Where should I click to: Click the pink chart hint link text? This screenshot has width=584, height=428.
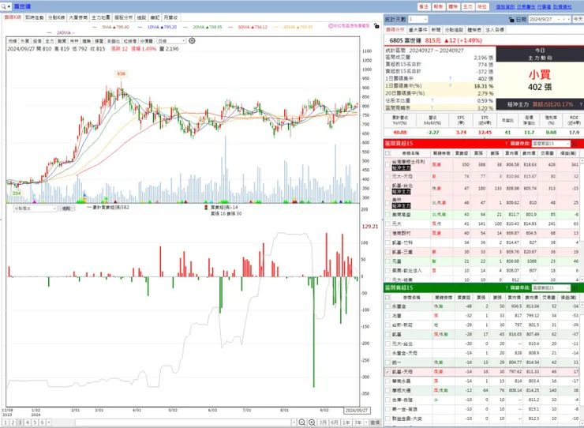349,26
